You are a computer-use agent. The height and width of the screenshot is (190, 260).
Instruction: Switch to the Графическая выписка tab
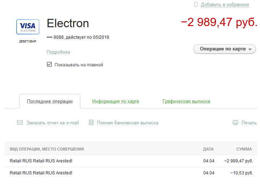point(186,102)
